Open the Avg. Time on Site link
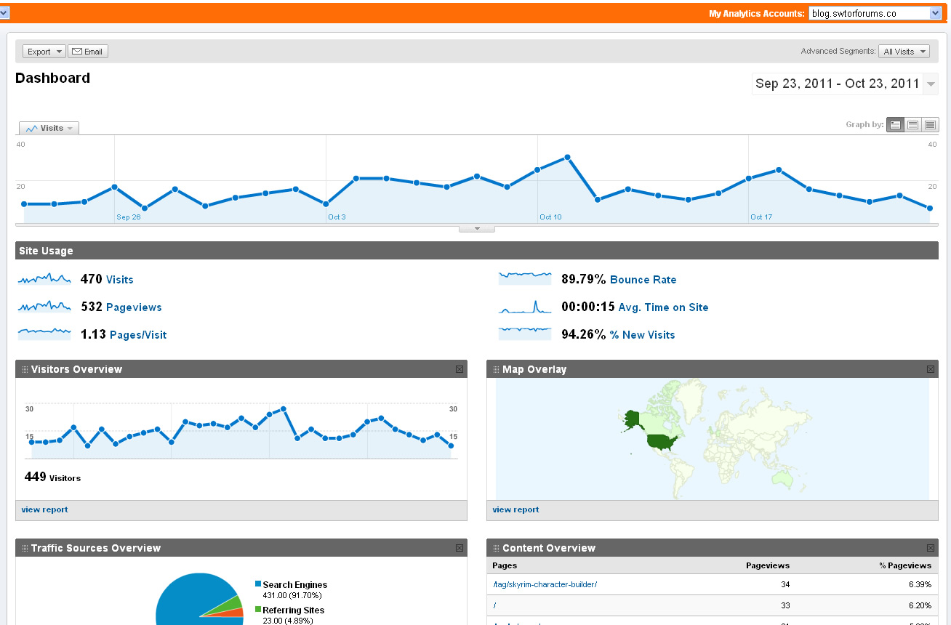Image resolution: width=951 pixels, height=625 pixels. click(664, 307)
